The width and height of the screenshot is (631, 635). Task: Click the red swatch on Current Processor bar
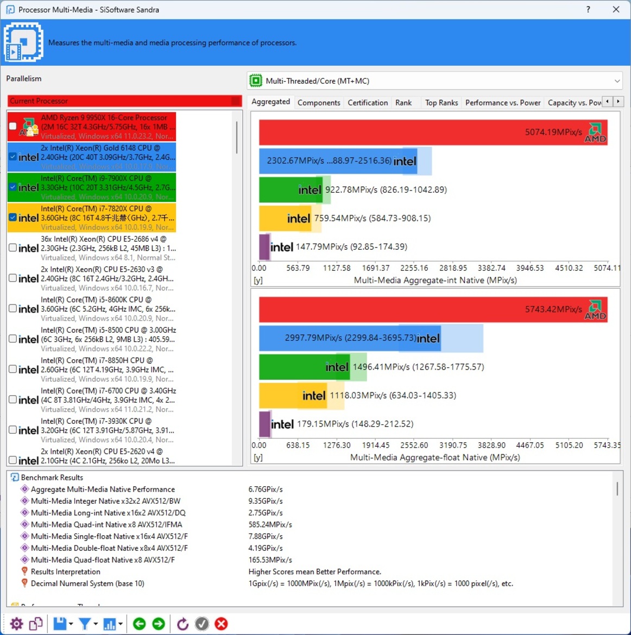[x=236, y=101]
